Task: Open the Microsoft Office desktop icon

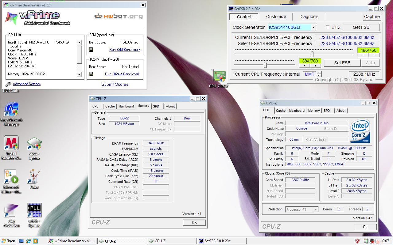Action: point(11,182)
